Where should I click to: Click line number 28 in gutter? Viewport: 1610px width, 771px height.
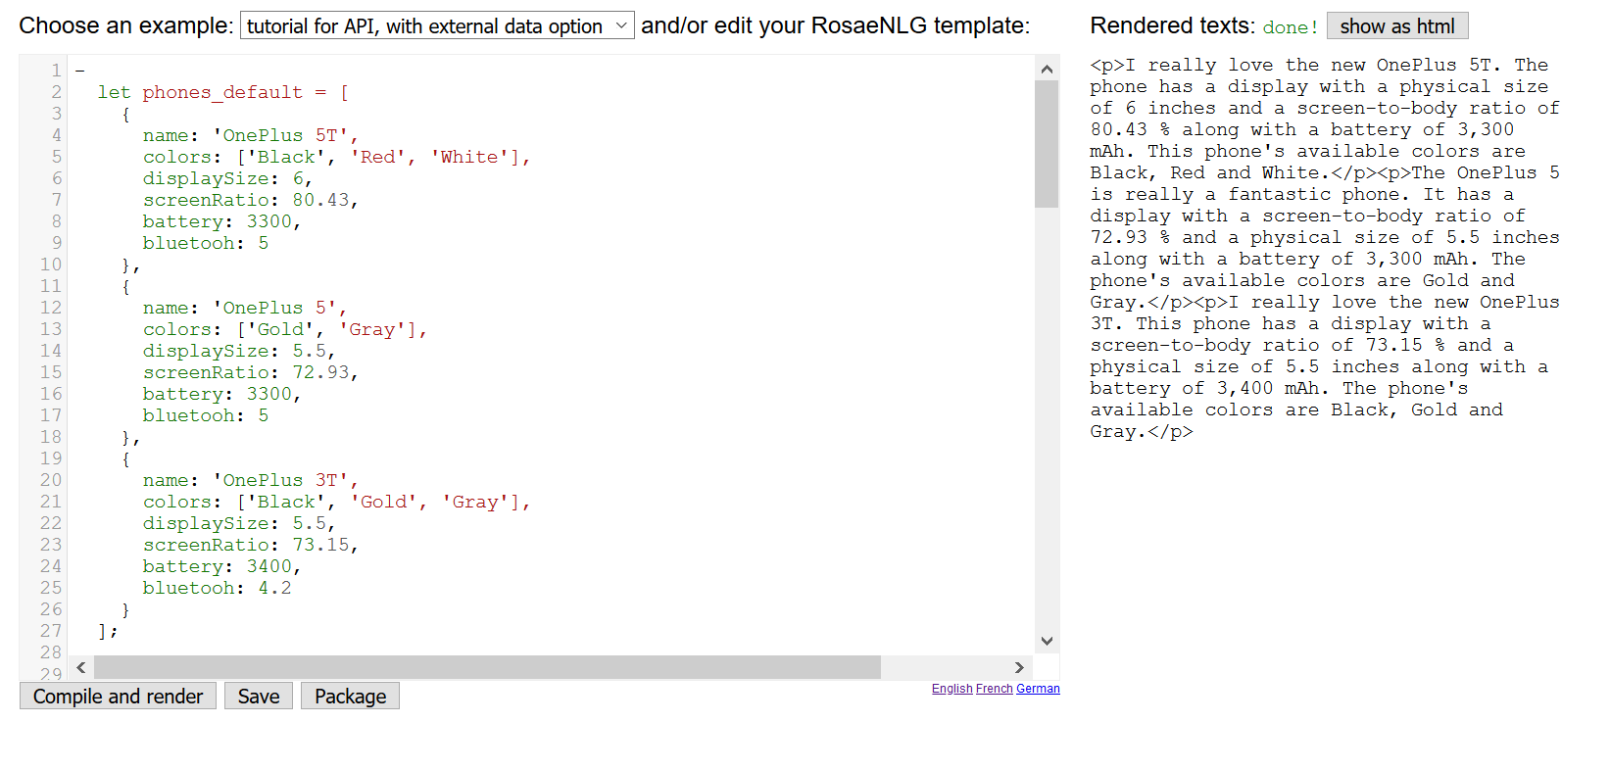coord(51,652)
